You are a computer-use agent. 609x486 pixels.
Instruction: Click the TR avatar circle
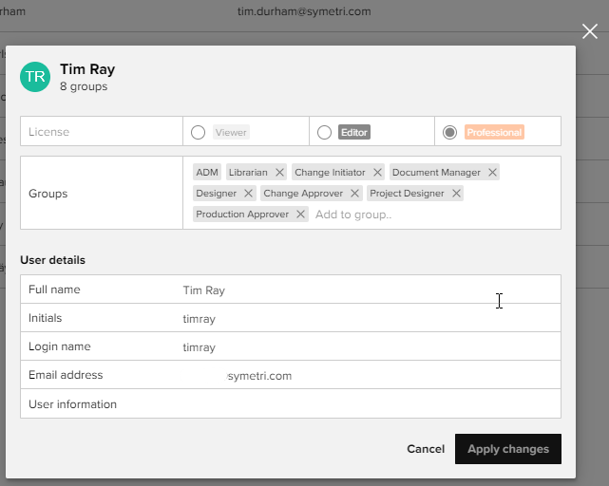tap(35, 77)
